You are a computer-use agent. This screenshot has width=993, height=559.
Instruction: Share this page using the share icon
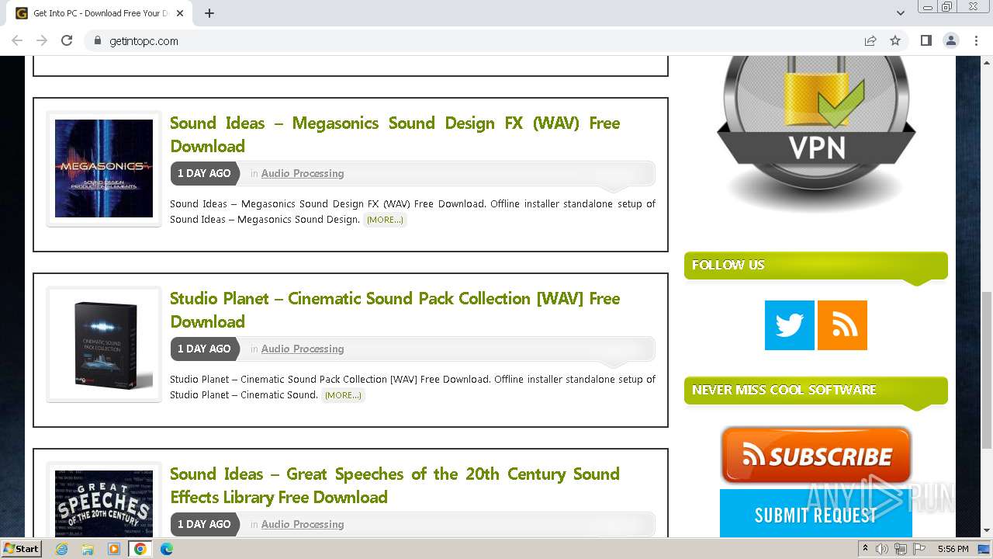[x=870, y=40]
